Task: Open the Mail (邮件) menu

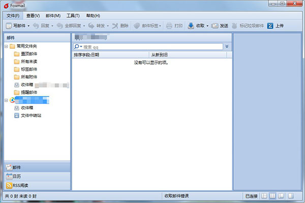Action: tap(53, 16)
